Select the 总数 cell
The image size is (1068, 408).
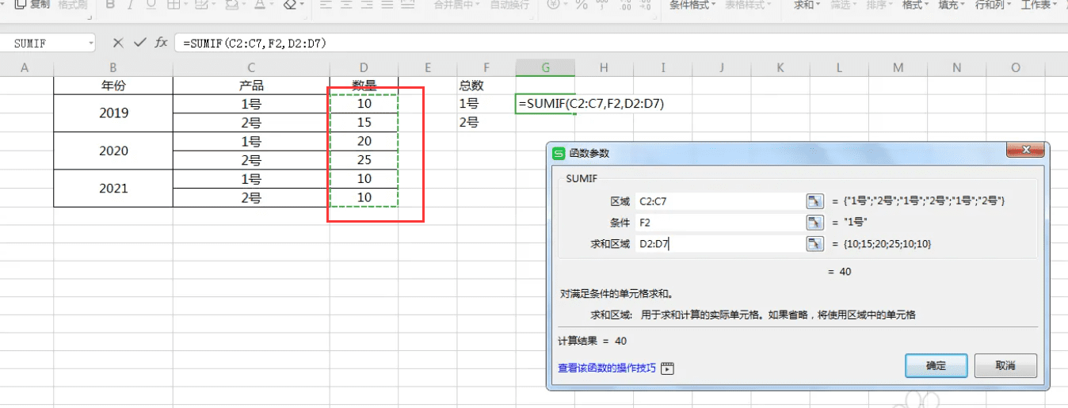486,85
